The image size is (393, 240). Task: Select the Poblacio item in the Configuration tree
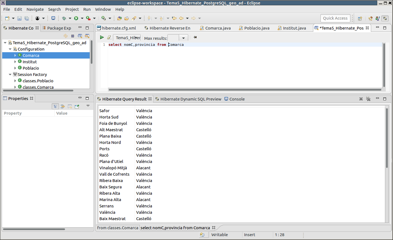tap(31, 68)
